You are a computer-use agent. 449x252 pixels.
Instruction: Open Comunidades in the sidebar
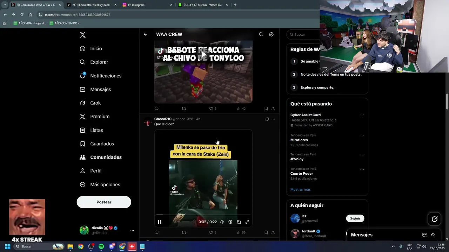[x=100, y=157]
